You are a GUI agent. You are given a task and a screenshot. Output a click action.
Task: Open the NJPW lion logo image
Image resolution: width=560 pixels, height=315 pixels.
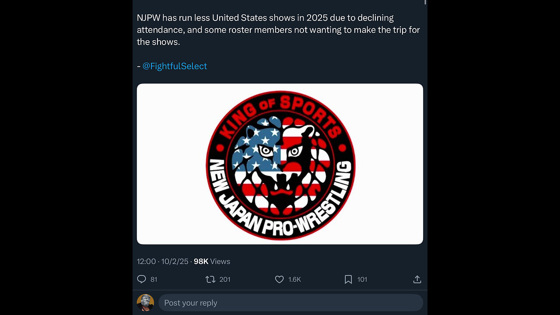[x=280, y=164]
